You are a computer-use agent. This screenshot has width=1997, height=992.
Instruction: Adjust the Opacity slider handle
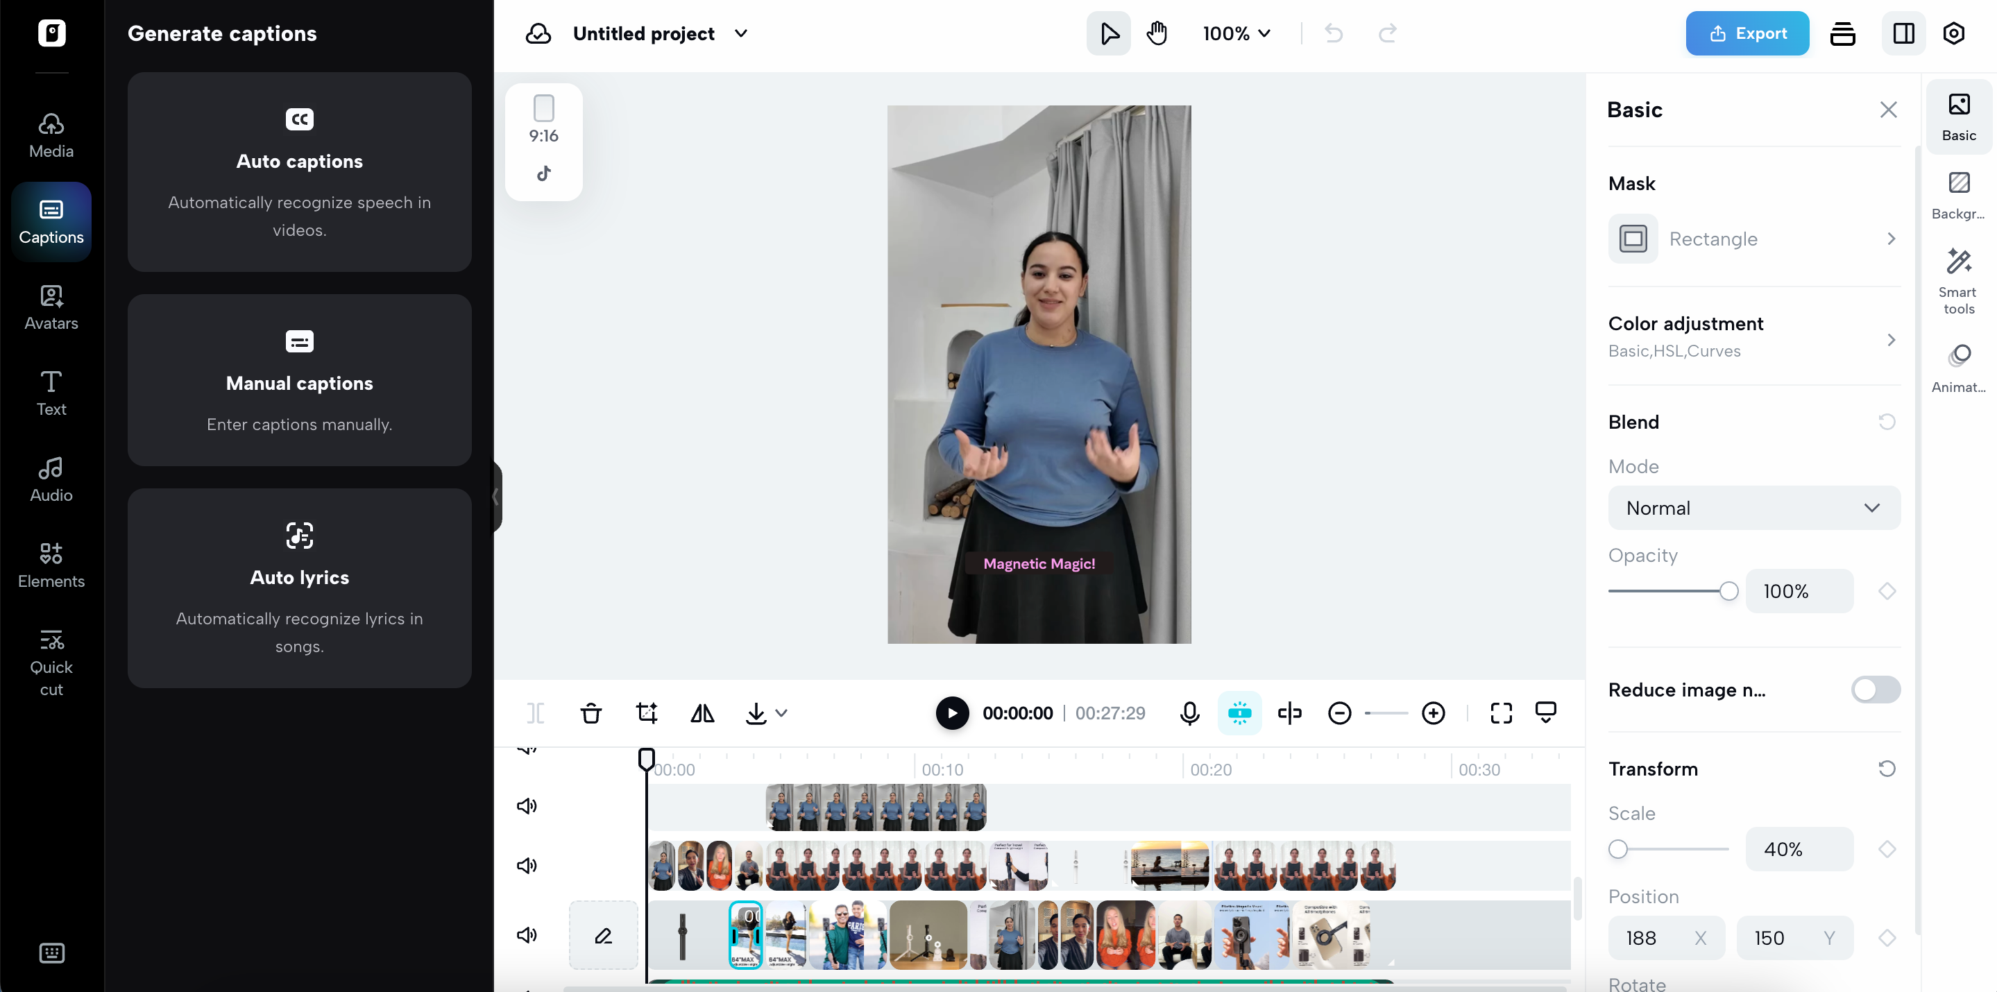[1728, 591]
